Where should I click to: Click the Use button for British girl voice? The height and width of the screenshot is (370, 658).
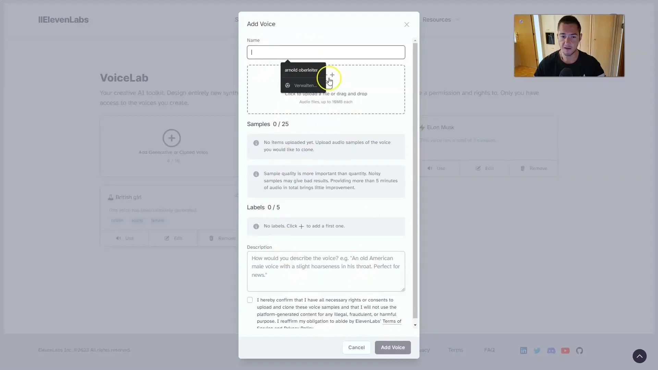tap(126, 238)
